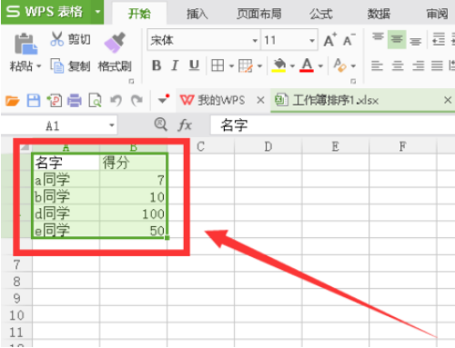Image resolution: width=455 pixels, height=348 pixels.
Task: Open font name 宋体 dropdown
Action: [x=255, y=40]
